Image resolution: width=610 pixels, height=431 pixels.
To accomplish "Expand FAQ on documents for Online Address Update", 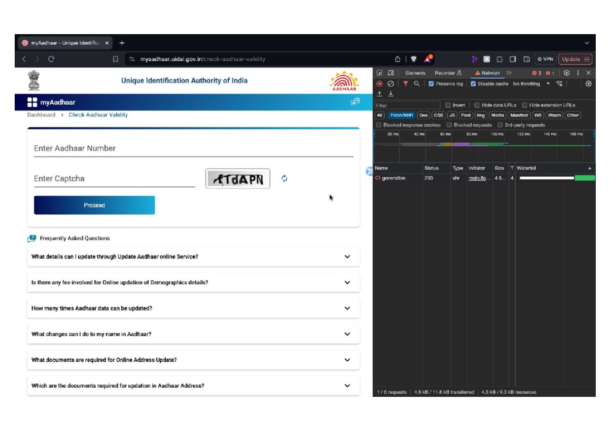I will [x=194, y=360].
